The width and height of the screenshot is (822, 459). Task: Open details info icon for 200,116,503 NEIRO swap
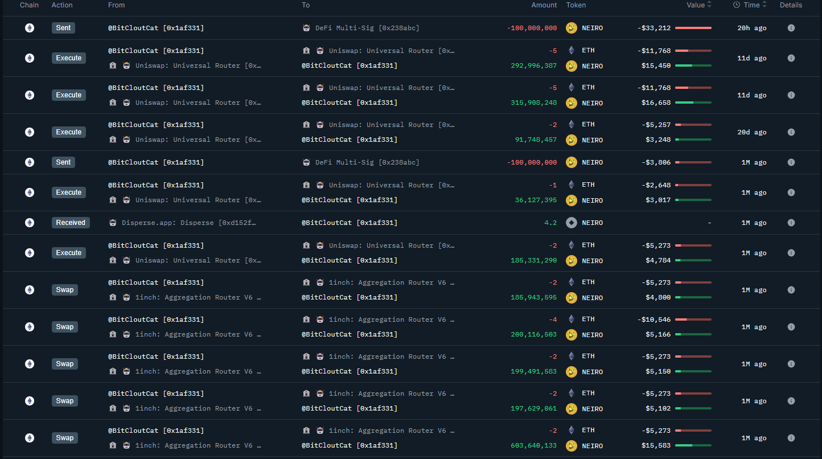(791, 327)
